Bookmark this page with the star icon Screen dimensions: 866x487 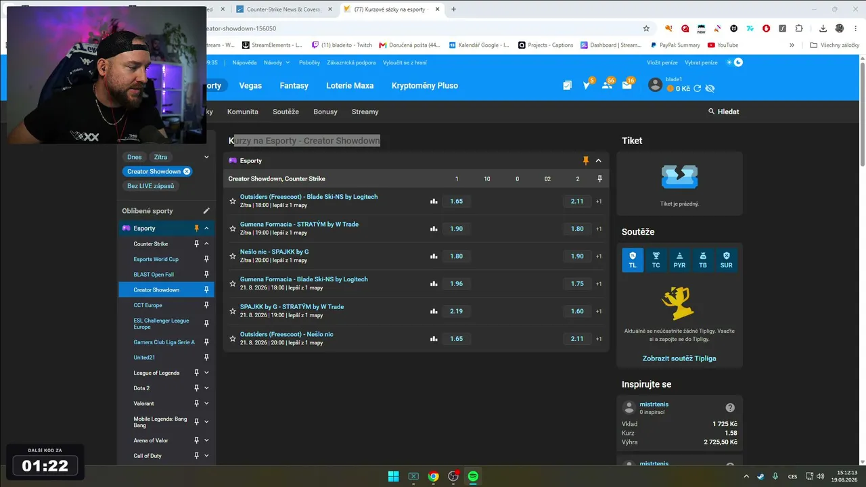(x=646, y=28)
